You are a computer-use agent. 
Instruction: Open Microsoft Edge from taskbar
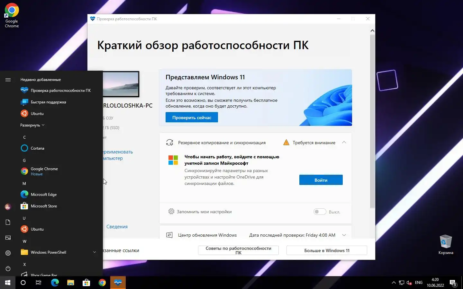click(x=55, y=283)
